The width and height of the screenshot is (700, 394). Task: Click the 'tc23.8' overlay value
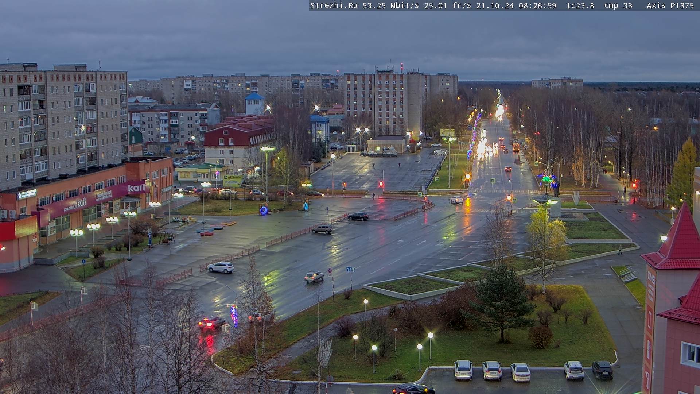point(580,5)
